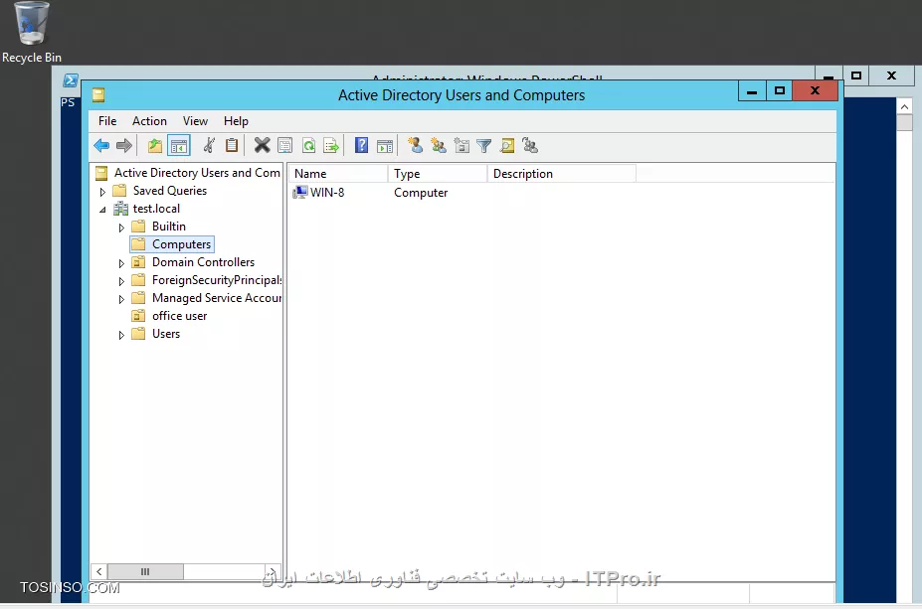Viewport: 922px width, 609px height.
Task: Minimize the Active Directory Users window
Action: pos(752,91)
